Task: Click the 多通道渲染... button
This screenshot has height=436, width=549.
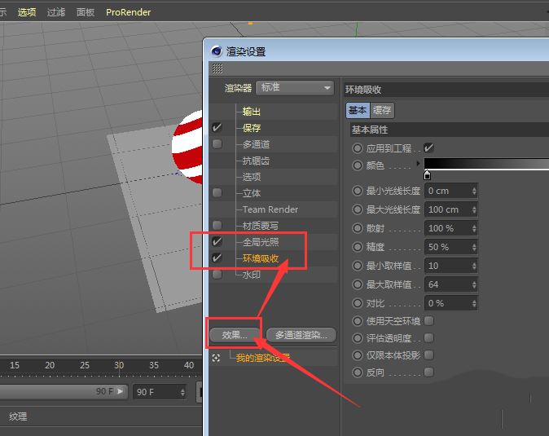Action: pos(301,335)
